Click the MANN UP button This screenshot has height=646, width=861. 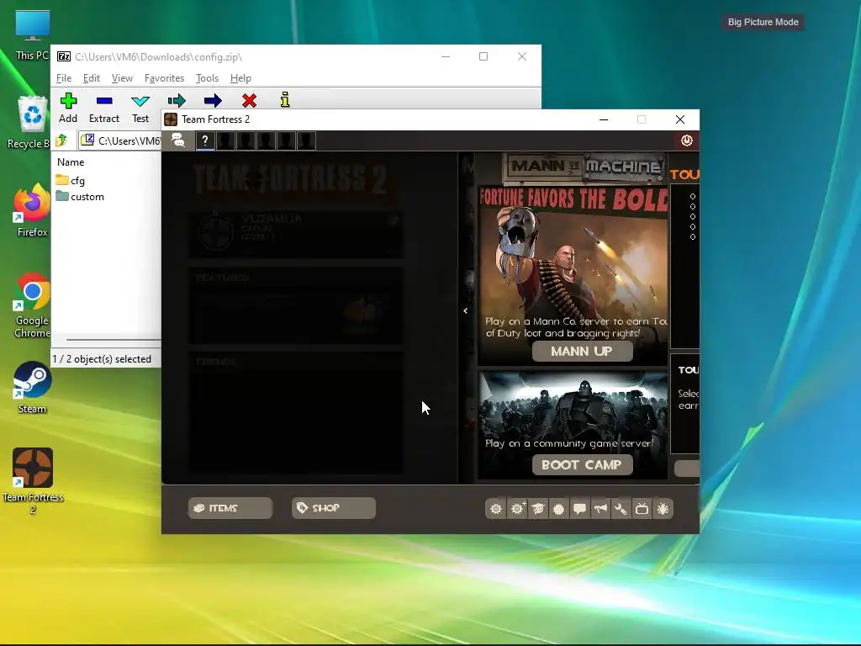[x=582, y=351]
